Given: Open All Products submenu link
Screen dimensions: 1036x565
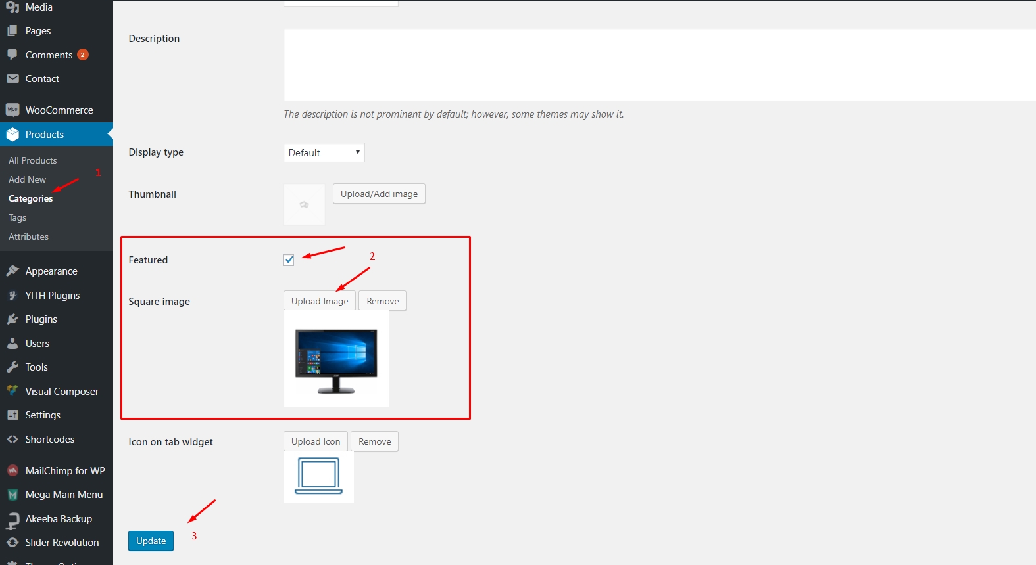Looking at the screenshot, I should click(x=33, y=160).
